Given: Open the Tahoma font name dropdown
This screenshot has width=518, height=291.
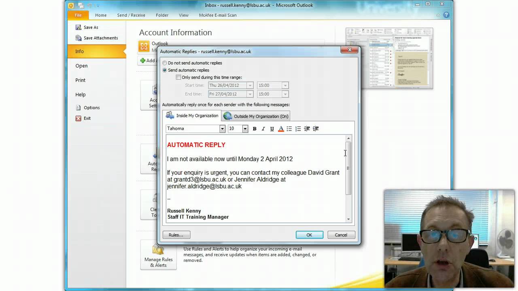Looking at the screenshot, I should point(222,129).
